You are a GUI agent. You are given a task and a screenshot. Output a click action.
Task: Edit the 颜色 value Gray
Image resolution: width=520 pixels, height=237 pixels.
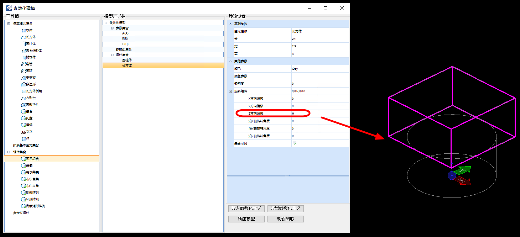(320, 69)
